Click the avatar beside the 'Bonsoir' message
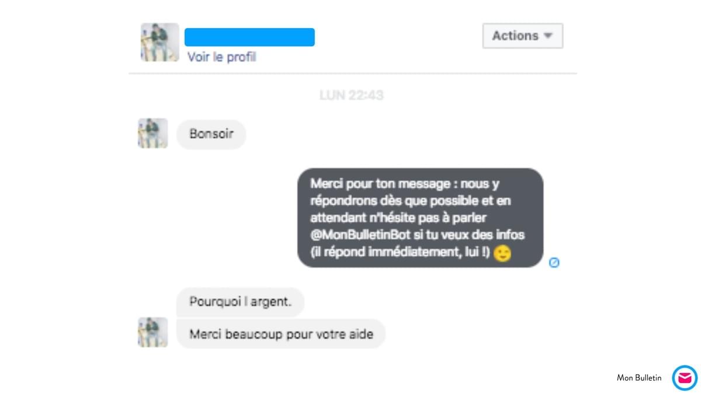The image size is (701, 394). tap(152, 133)
